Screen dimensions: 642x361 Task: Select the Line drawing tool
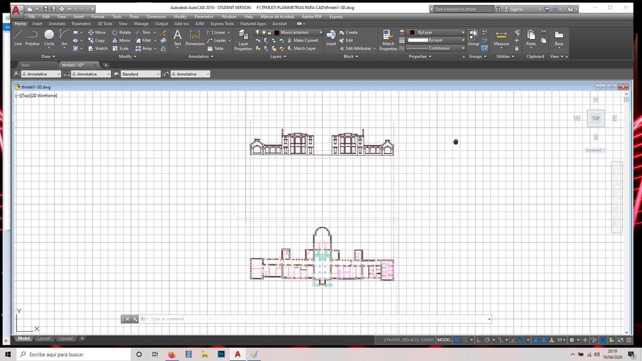click(18, 37)
